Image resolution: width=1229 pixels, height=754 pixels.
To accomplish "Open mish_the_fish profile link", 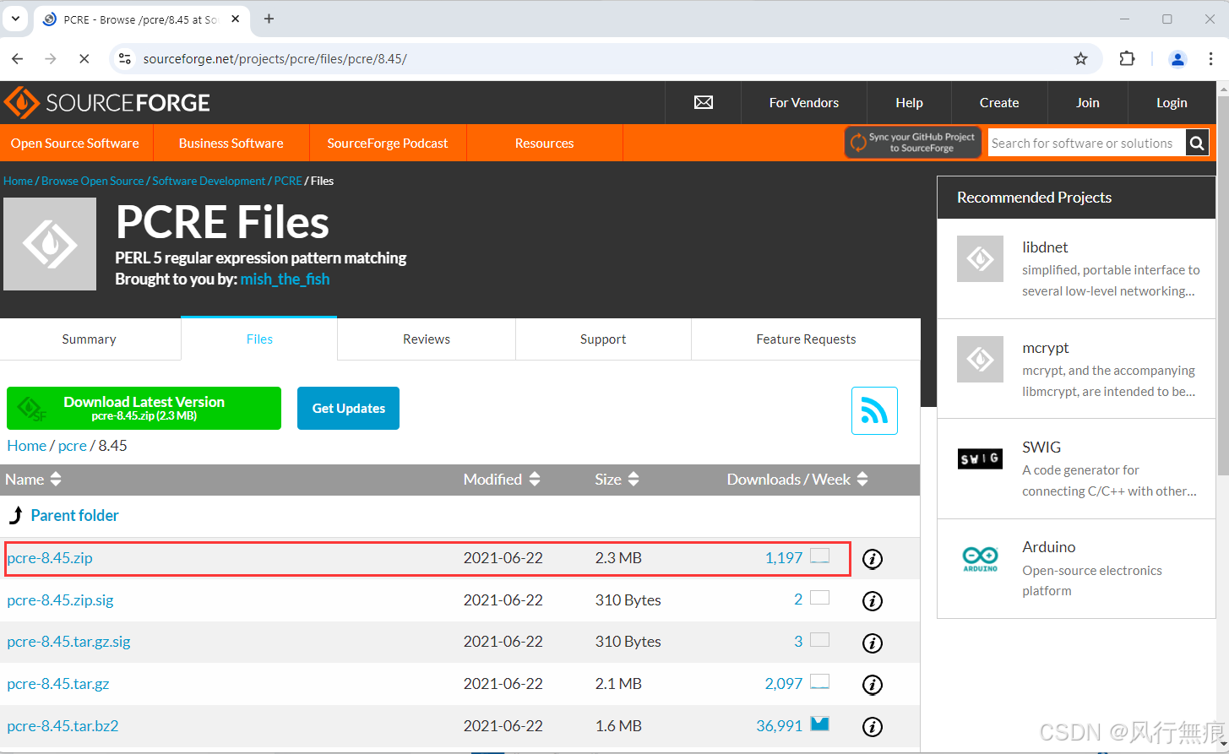I will coord(285,279).
